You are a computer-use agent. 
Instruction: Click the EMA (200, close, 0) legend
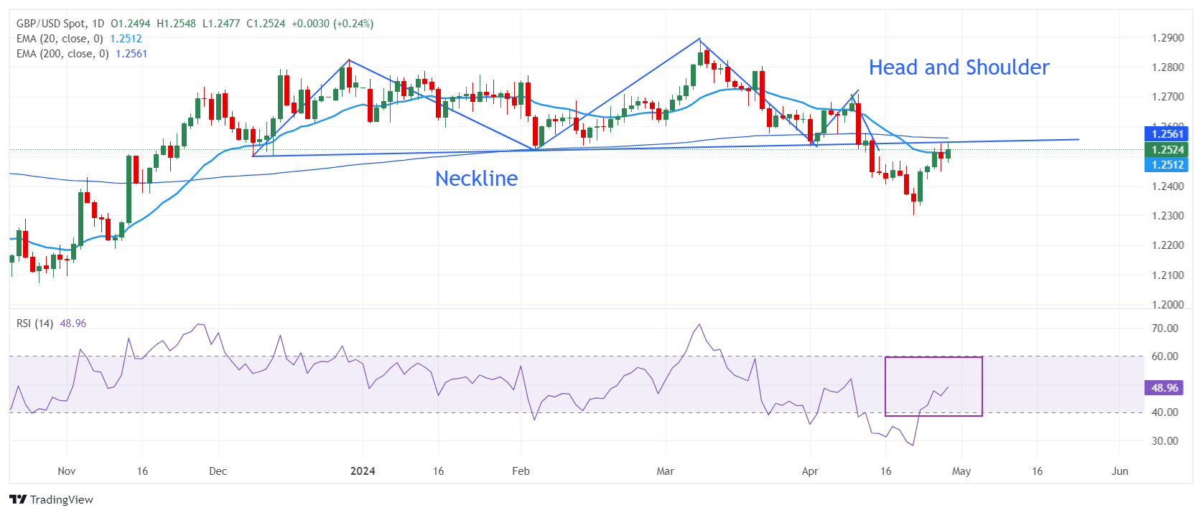(62, 54)
